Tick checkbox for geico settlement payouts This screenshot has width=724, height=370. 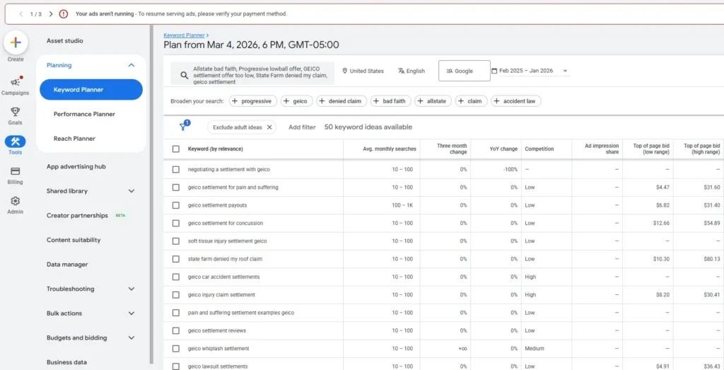click(176, 205)
